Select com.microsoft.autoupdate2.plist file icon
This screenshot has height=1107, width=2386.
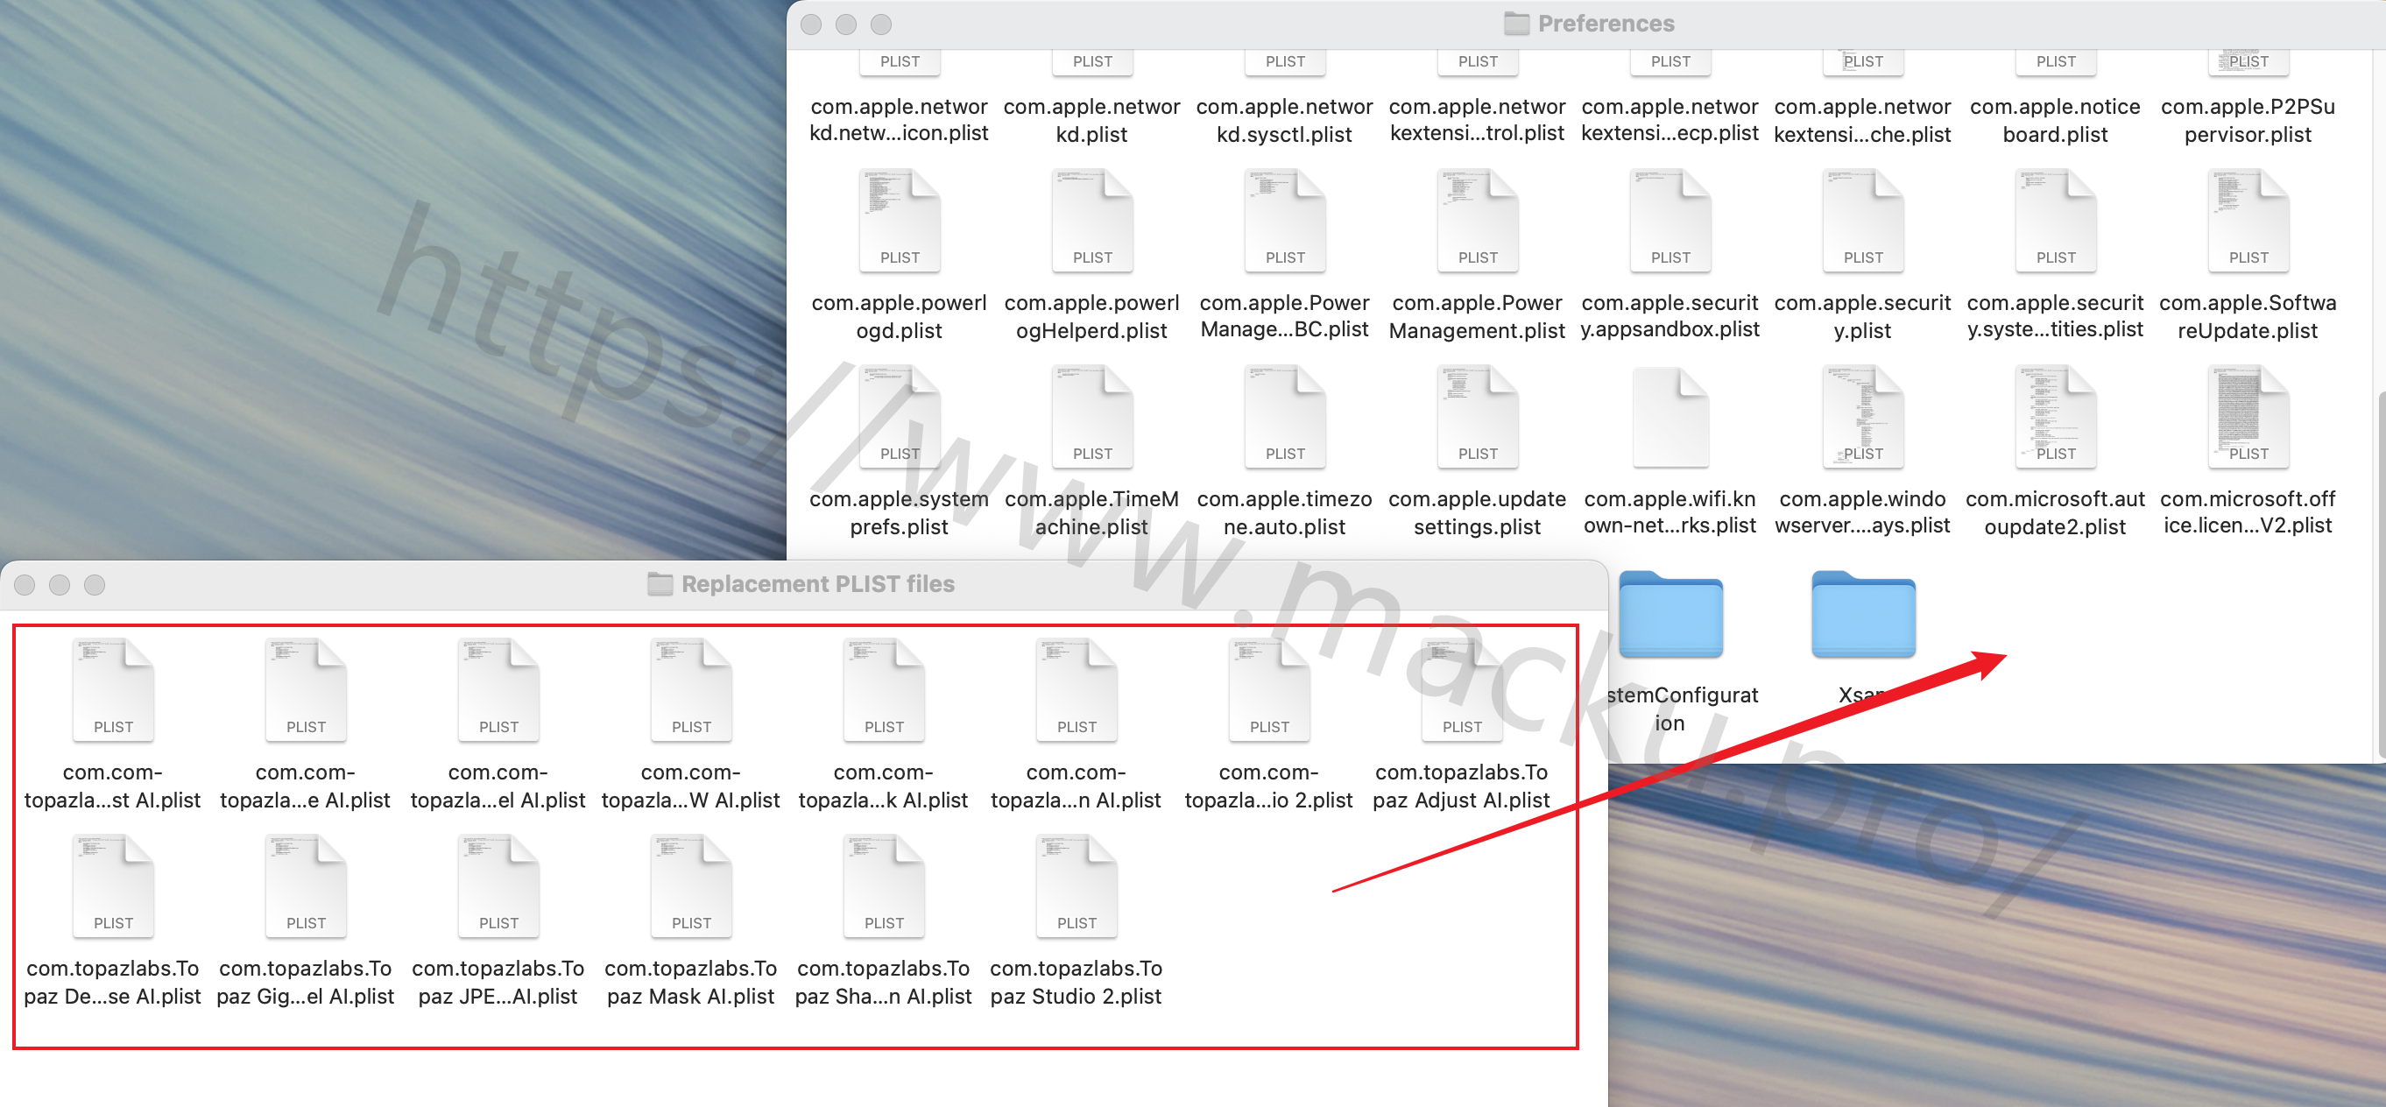(x=2055, y=417)
